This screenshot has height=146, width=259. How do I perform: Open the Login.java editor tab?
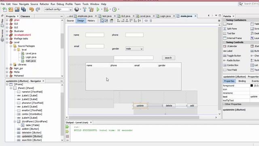166,16
